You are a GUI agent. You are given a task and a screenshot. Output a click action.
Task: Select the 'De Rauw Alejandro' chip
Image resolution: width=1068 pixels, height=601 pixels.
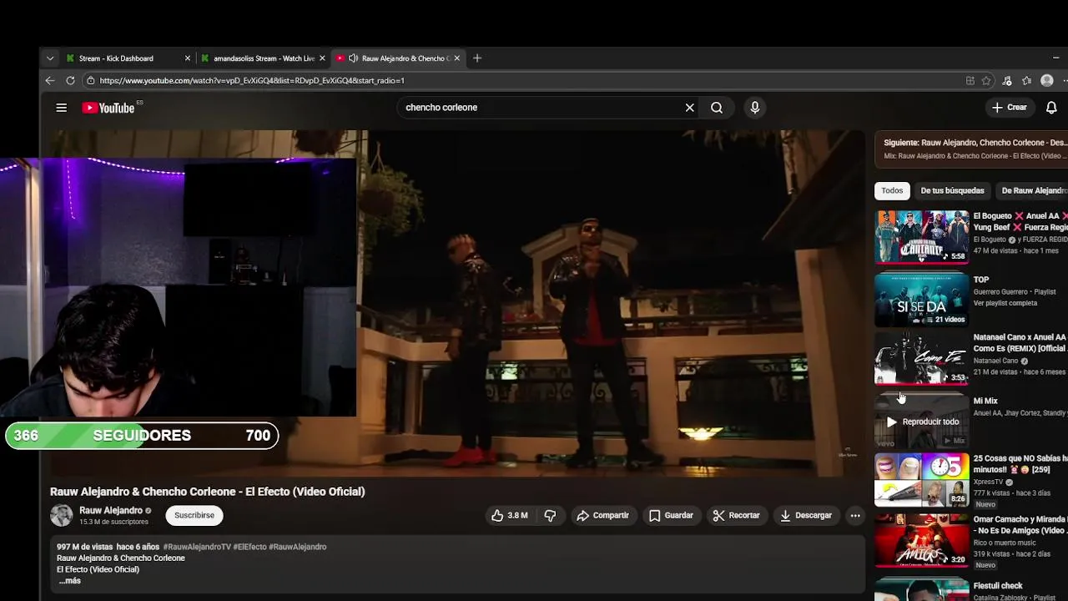pyautogui.click(x=1034, y=190)
